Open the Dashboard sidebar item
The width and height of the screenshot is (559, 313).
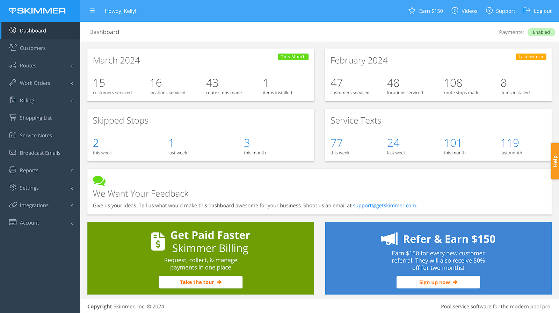pos(40,30)
